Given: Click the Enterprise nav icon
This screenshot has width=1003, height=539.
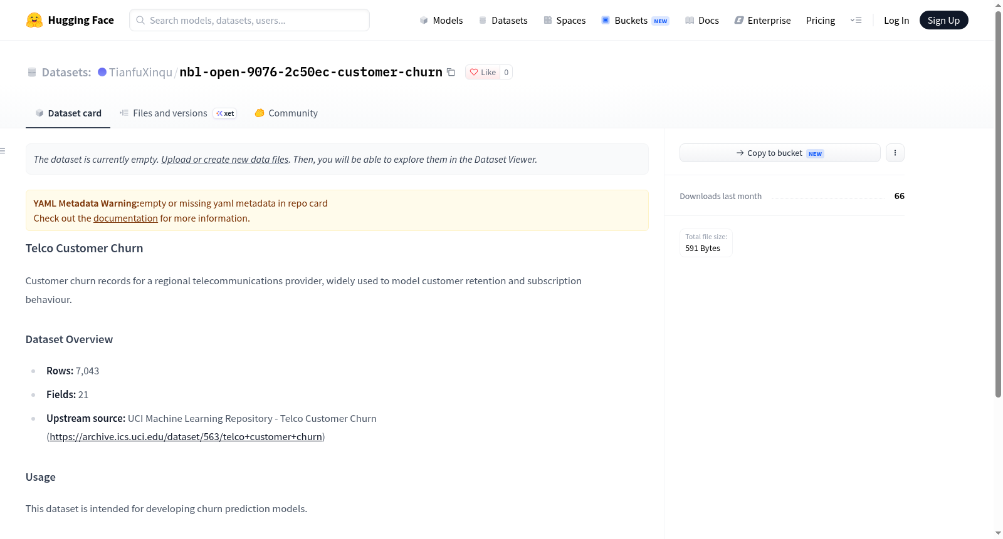Looking at the screenshot, I should tap(739, 20).
